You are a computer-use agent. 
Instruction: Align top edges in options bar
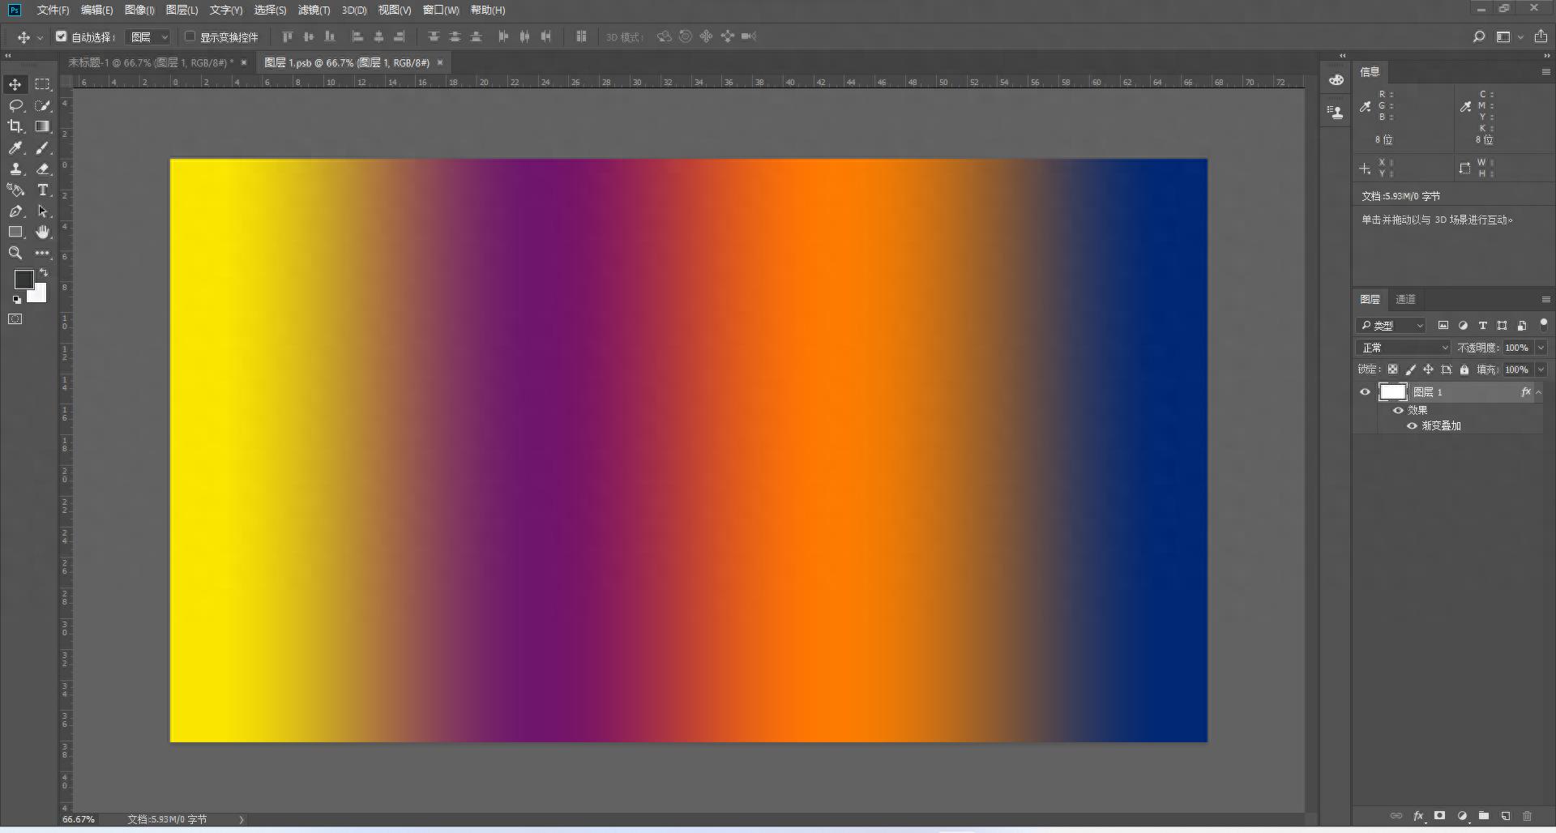click(287, 36)
